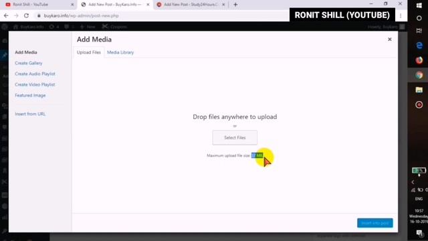Viewport: 428px width, 241px height.
Task: Select Featured Image option
Action: 30,95
